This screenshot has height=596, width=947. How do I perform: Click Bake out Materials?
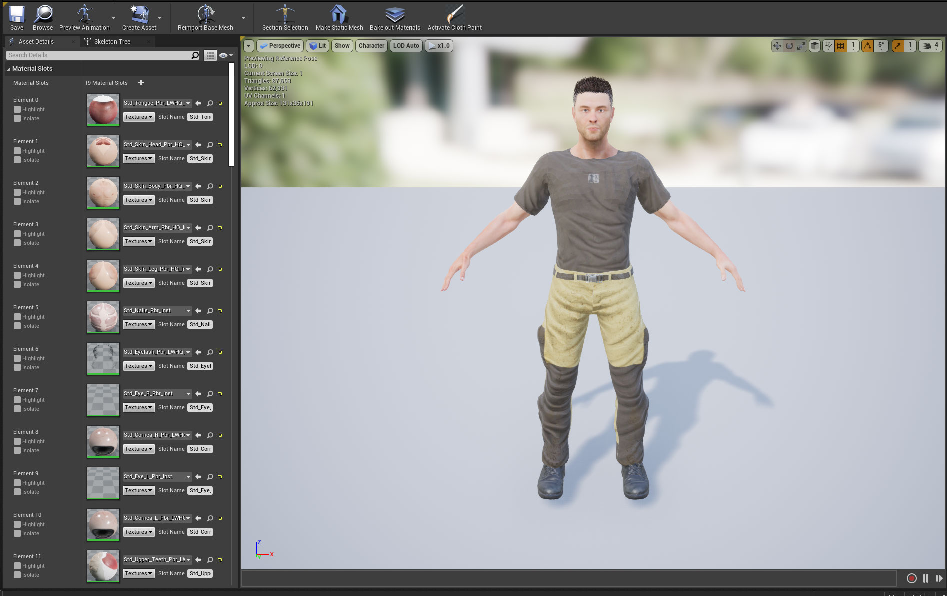[395, 18]
